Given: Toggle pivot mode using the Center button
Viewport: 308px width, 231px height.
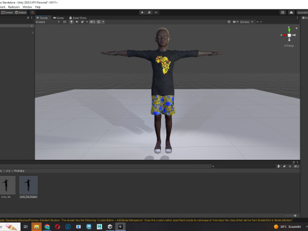Looking at the screenshot, I should tap(7, 13).
